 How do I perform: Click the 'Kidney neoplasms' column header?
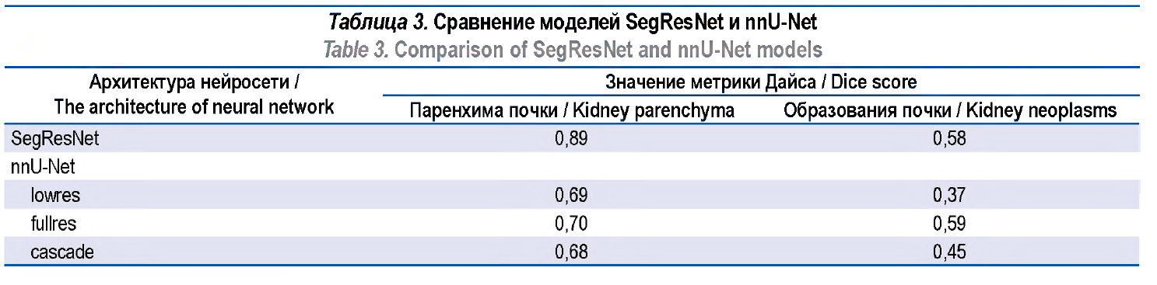(x=950, y=111)
